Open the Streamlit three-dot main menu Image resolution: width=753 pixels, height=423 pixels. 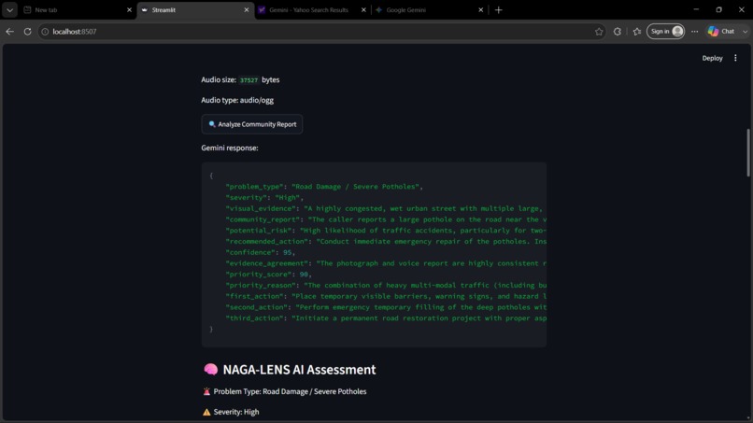point(735,58)
